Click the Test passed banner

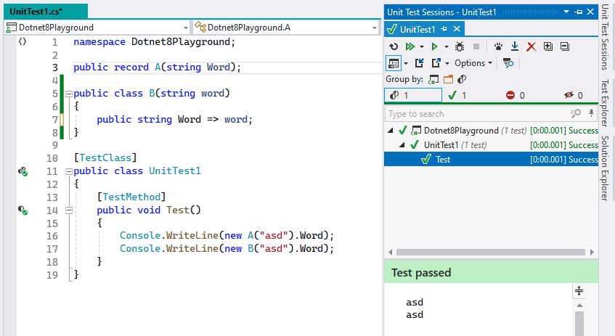tap(491, 272)
